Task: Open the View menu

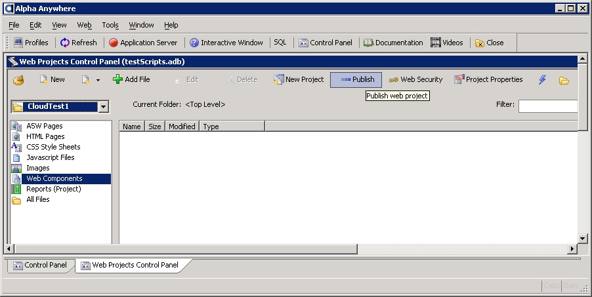Action: pyautogui.click(x=59, y=26)
